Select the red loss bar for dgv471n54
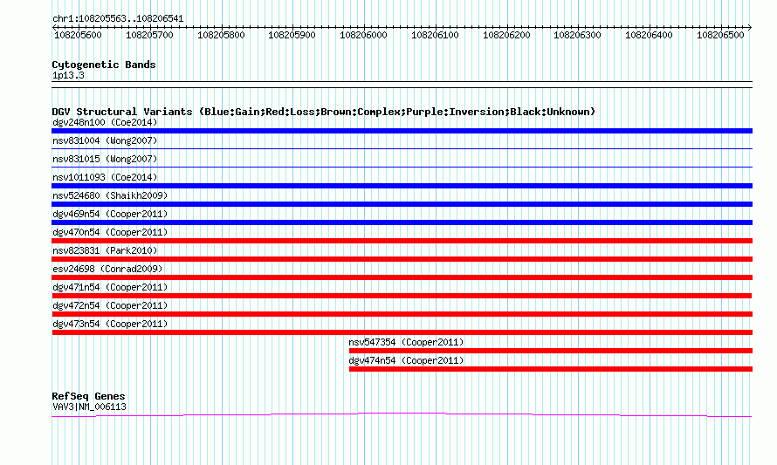This screenshot has width=777, height=465. click(402, 296)
